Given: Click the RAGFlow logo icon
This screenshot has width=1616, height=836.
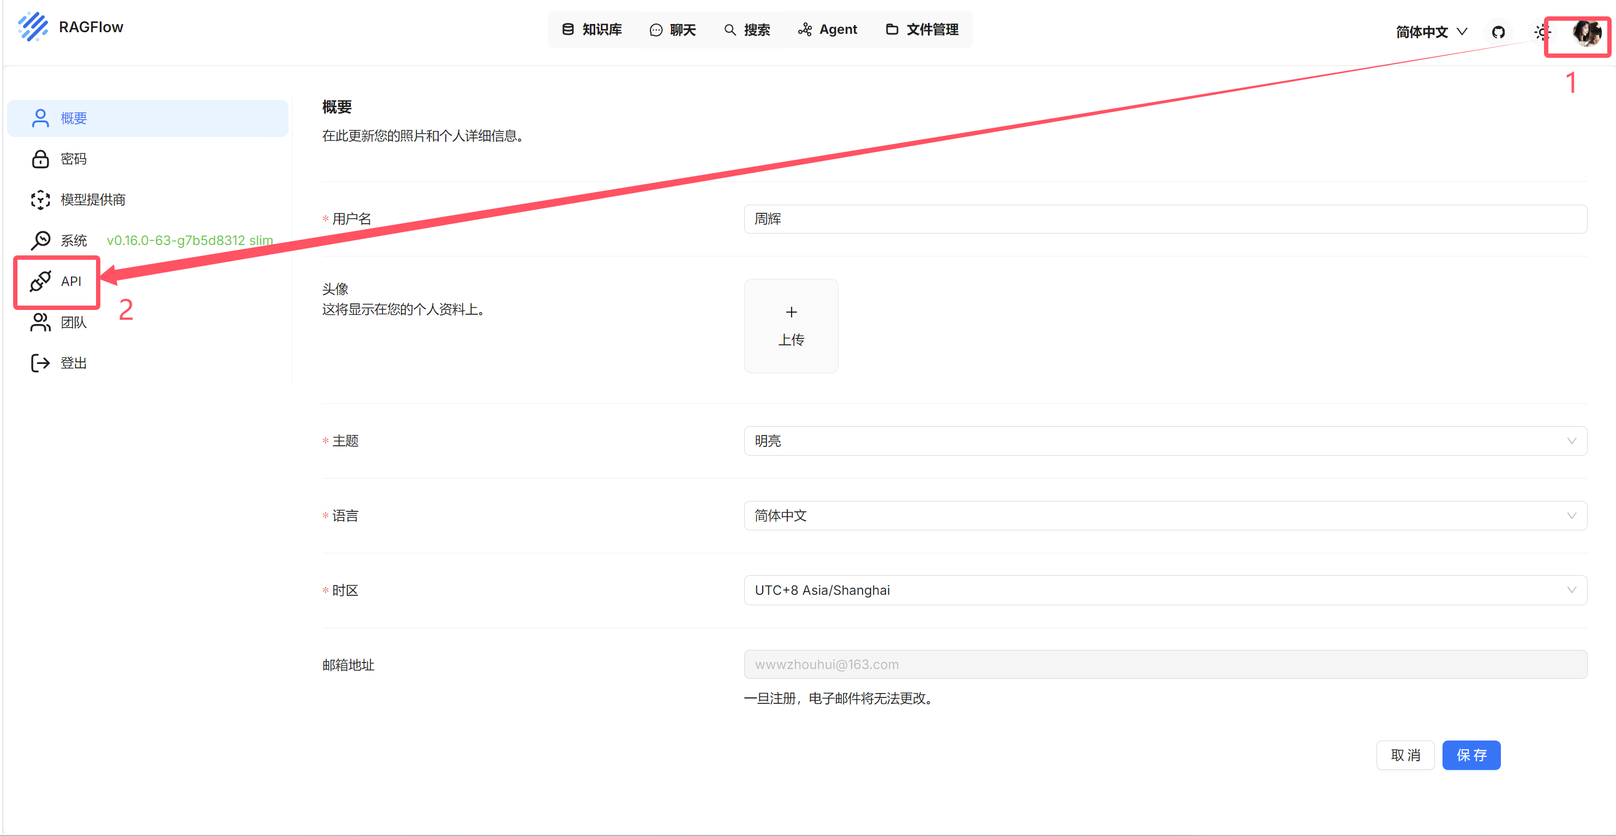Looking at the screenshot, I should pyautogui.click(x=33, y=27).
